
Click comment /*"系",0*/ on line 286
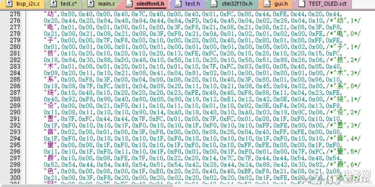pyautogui.click(x=343, y=86)
